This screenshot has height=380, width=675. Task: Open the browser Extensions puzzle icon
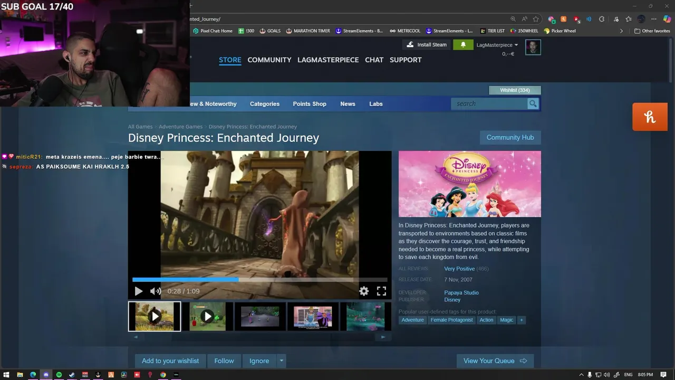point(602,19)
